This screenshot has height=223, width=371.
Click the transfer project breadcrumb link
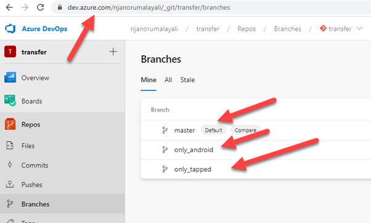pos(208,29)
